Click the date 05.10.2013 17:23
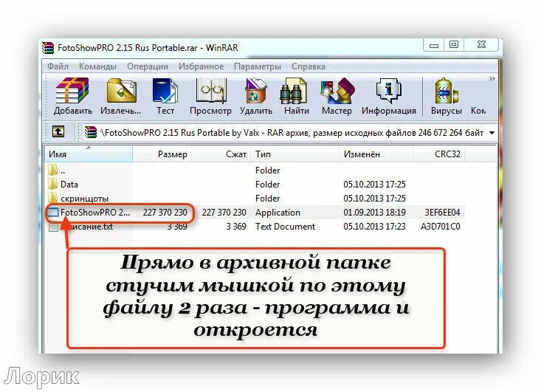Screen dimensions: 541x392 pyautogui.click(x=374, y=227)
